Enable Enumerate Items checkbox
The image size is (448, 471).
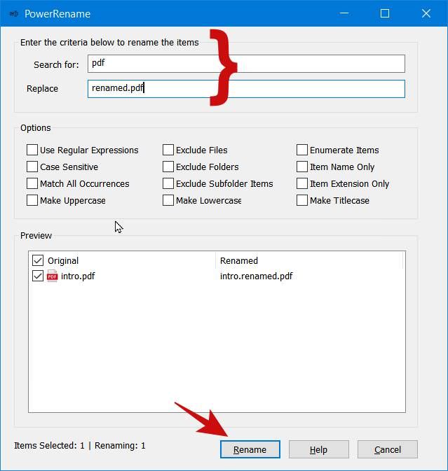tap(302, 150)
